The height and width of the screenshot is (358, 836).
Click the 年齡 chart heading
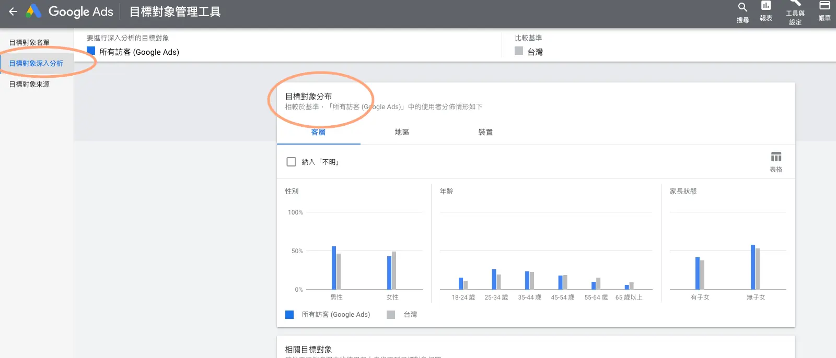coord(446,191)
